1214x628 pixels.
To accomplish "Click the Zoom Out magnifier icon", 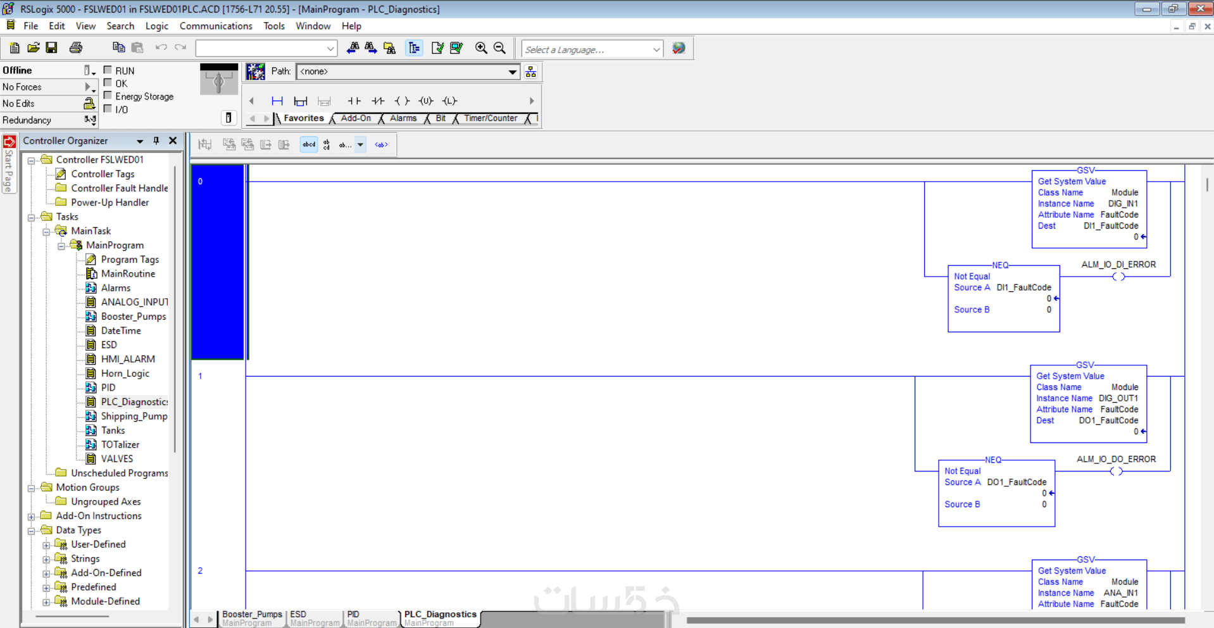I will [x=499, y=48].
